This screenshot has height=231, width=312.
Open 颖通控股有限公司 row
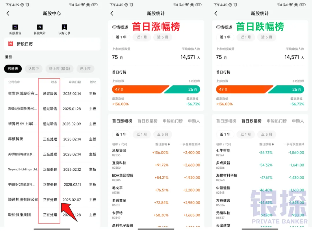click(52, 200)
